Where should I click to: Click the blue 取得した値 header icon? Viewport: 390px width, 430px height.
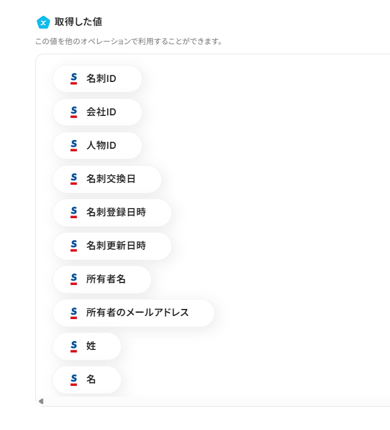point(43,22)
